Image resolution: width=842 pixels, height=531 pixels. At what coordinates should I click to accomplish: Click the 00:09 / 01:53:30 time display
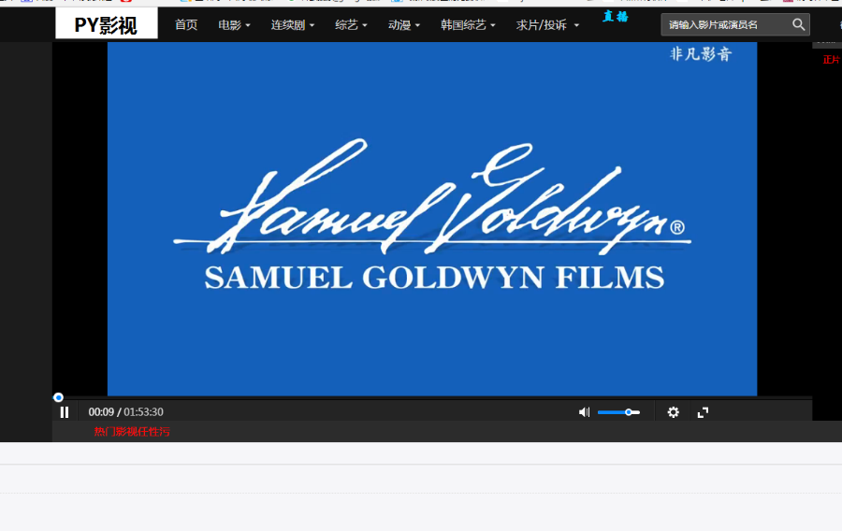(125, 412)
